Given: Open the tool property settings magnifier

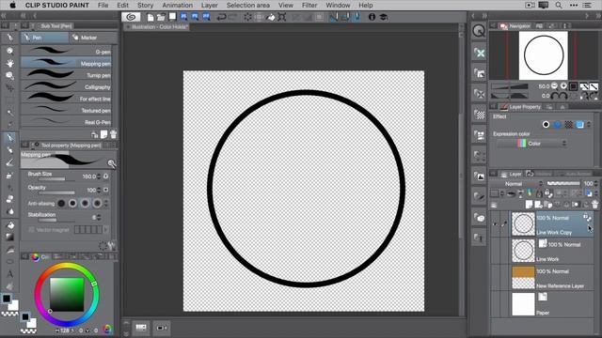Looking at the screenshot, I should coord(112,163).
